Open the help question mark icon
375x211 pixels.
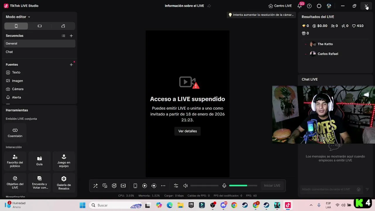point(309,6)
